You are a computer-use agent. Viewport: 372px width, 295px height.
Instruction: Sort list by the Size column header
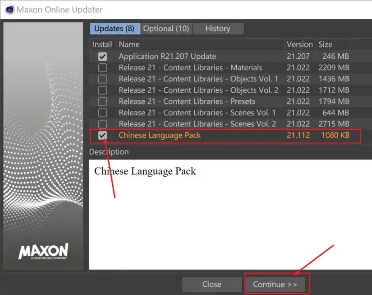coord(333,44)
